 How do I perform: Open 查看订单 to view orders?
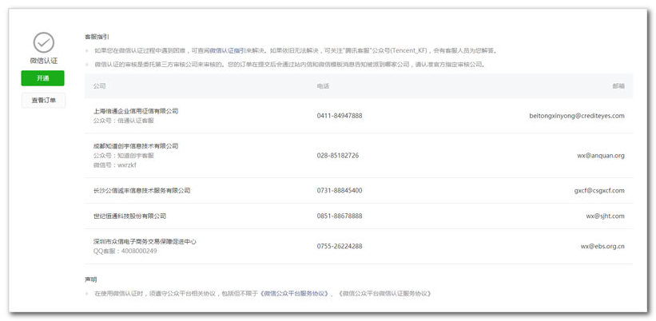[43, 101]
